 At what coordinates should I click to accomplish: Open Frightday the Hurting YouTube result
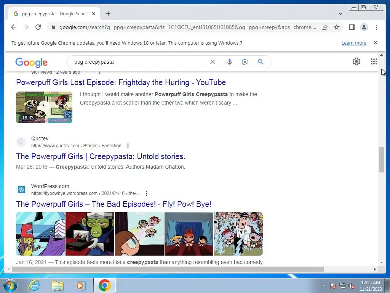[x=121, y=82]
